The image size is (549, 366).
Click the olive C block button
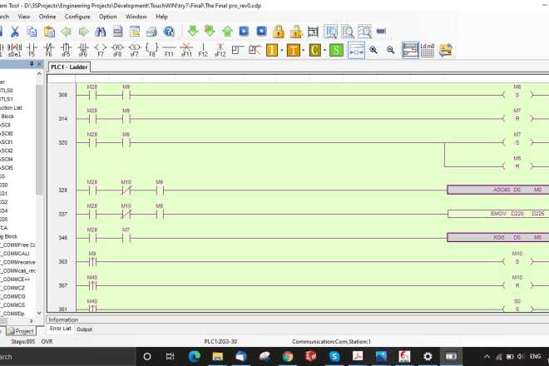[314, 50]
